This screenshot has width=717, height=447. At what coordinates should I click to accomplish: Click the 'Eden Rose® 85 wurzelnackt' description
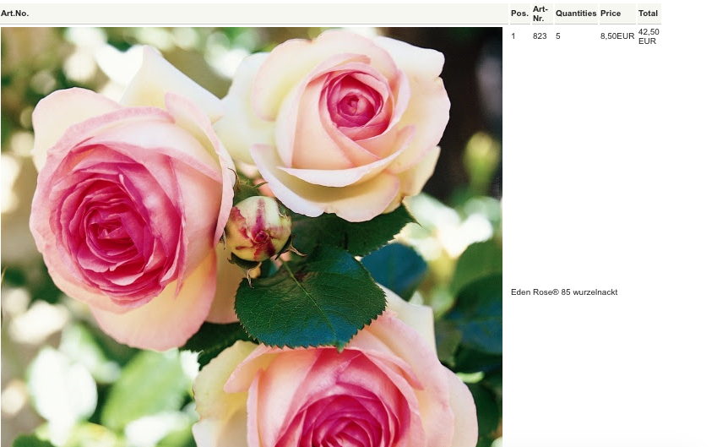[564, 292]
